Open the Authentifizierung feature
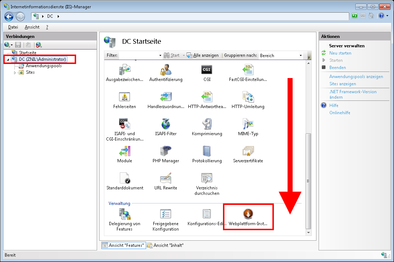This screenshot has height=262, width=394. pyautogui.click(x=166, y=70)
